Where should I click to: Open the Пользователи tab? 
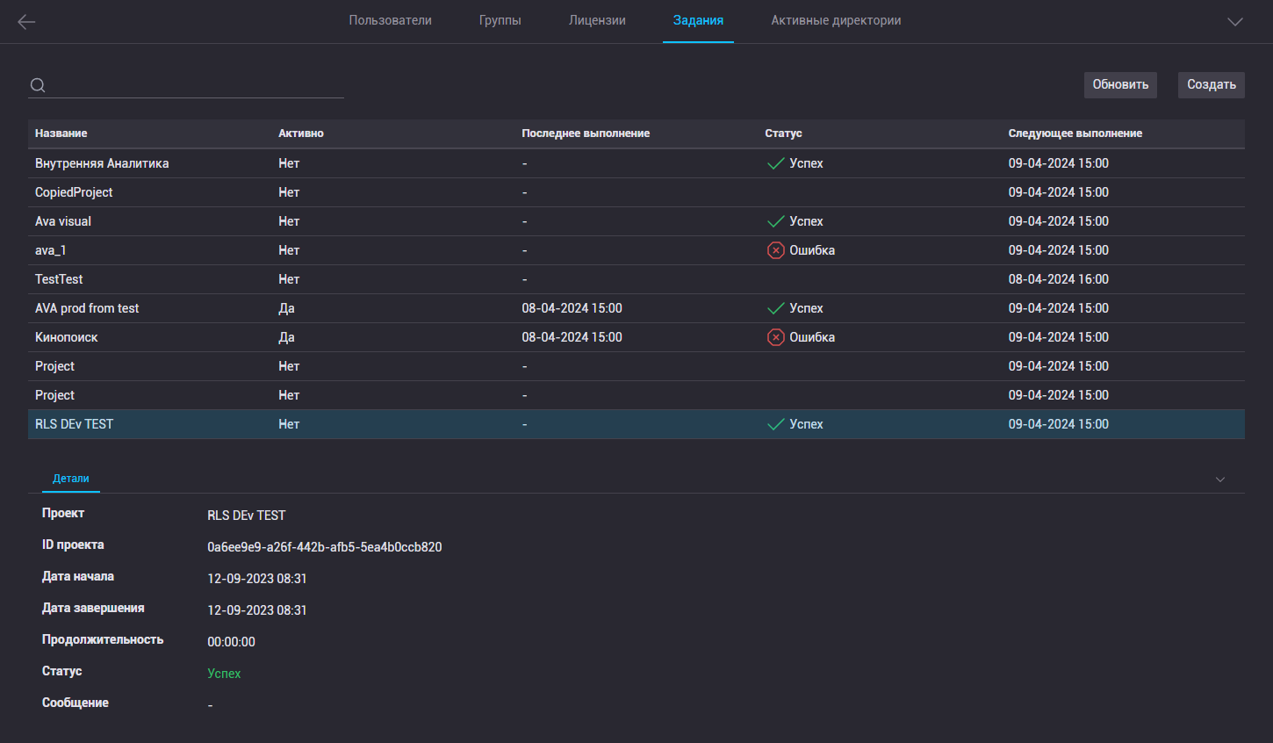391,20
